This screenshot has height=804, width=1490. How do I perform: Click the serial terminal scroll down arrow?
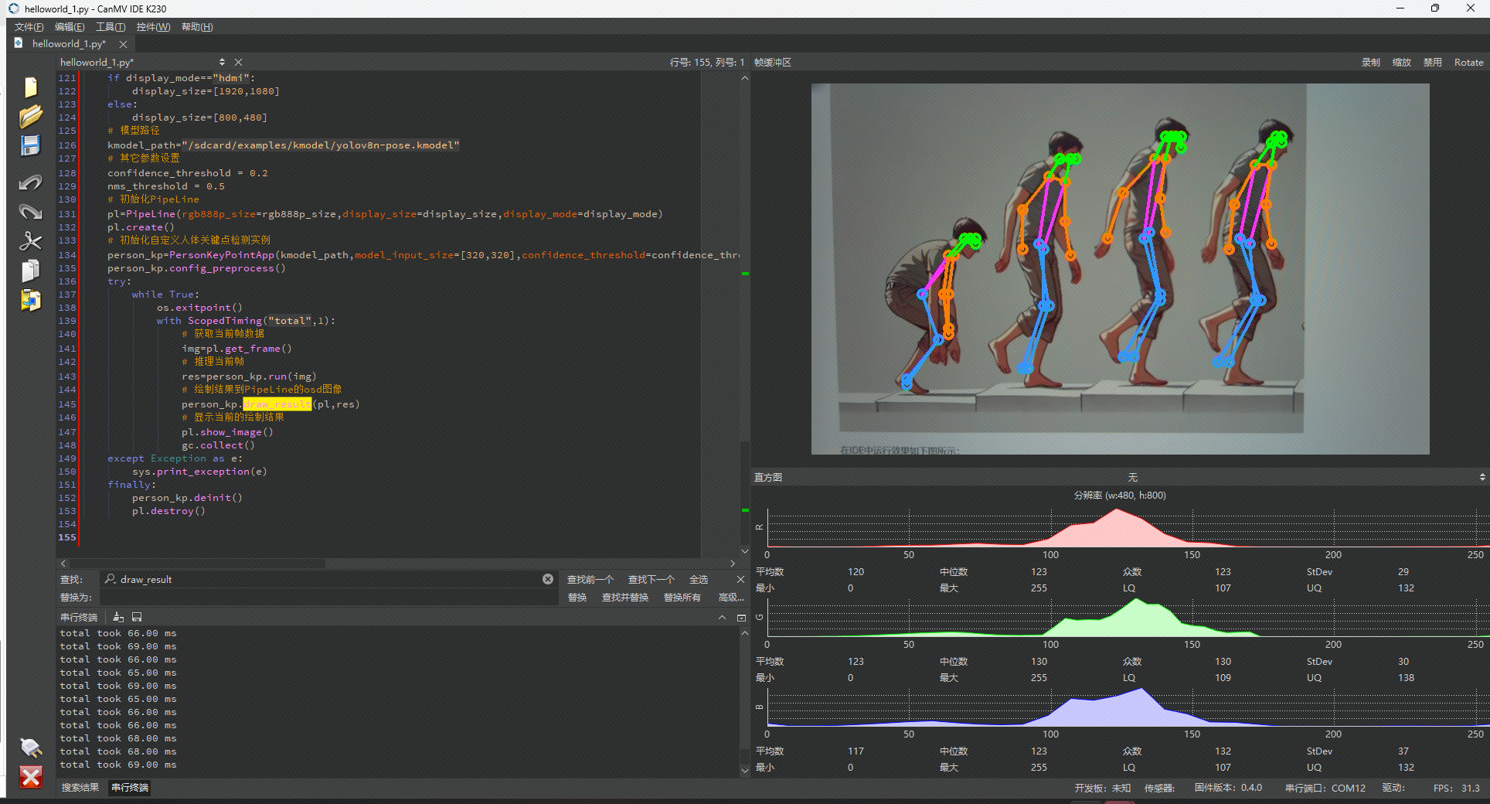click(x=745, y=770)
